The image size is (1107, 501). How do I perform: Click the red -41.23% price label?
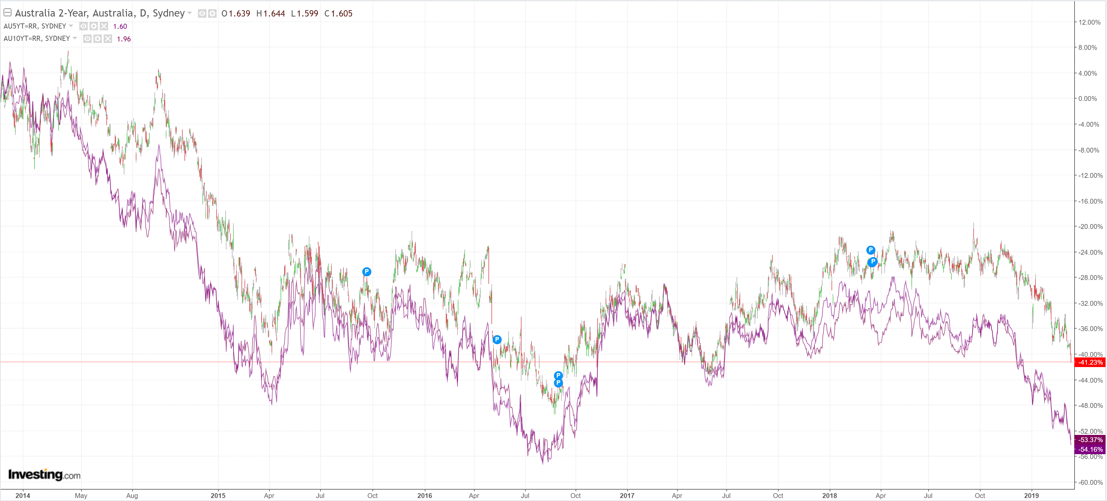[1090, 362]
